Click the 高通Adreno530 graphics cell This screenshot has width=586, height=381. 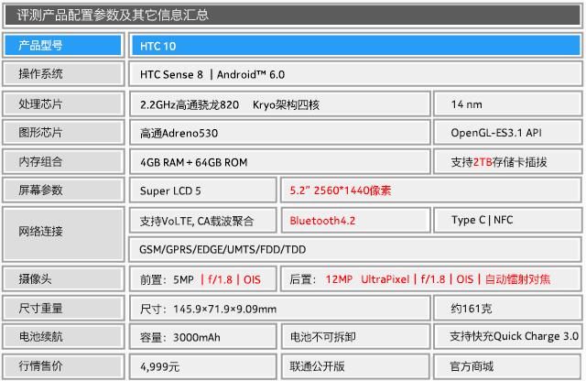277,133
